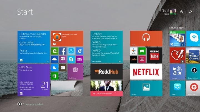The height and width of the screenshot is (112, 200).
Task: Open the red heart and pen tile
Action: tap(177, 55)
